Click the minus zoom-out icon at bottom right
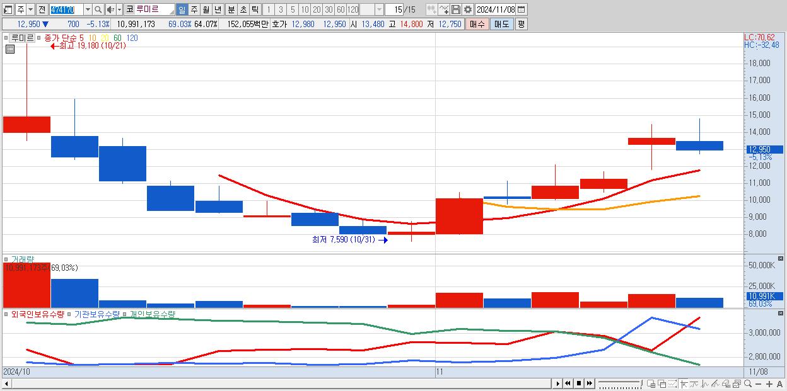787x391 pixels. click(x=759, y=384)
